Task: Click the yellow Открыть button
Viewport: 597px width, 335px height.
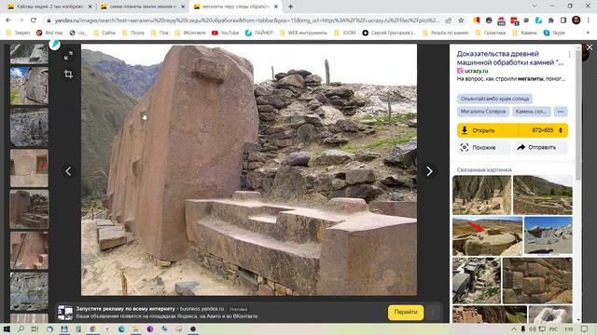Action: pos(487,130)
